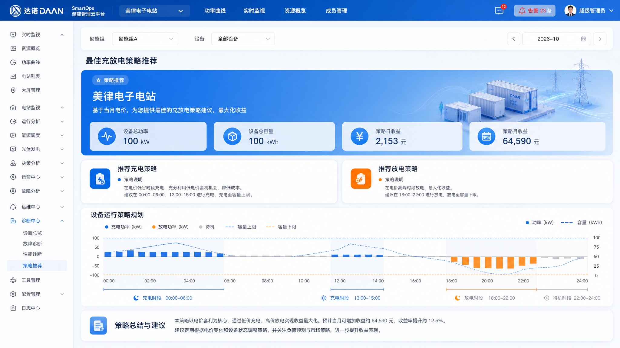Open the 美律电子电站 station dropdown

154,11
